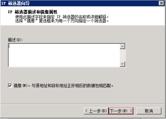
Task: Cancel the wizard with 取消 button
Action: click(x=149, y=111)
